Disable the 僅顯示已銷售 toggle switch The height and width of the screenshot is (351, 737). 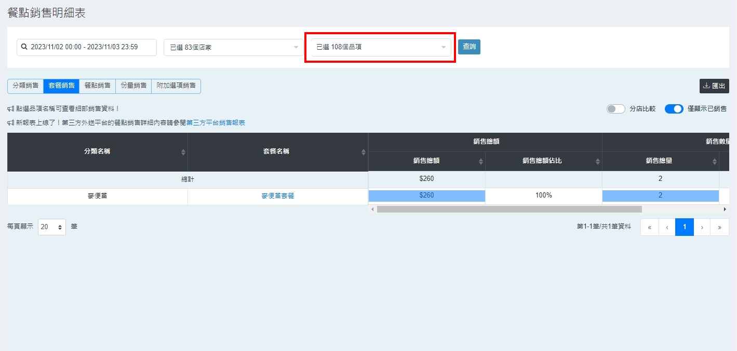point(674,109)
